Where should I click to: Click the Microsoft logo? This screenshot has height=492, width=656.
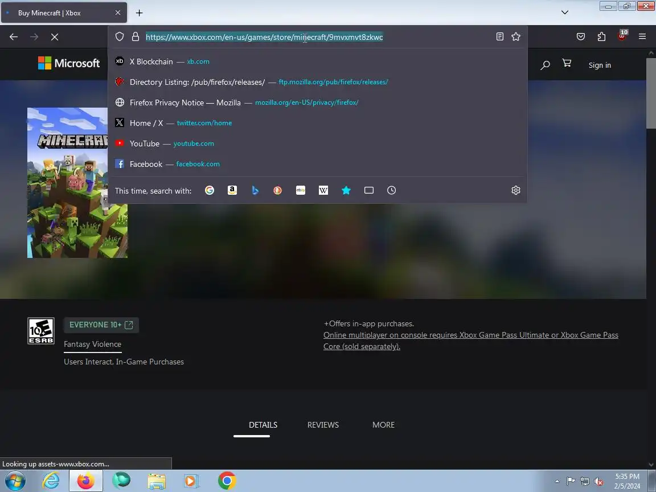69,63
